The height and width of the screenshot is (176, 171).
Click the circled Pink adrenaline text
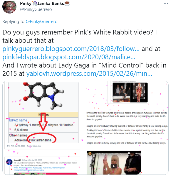(40, 140)
